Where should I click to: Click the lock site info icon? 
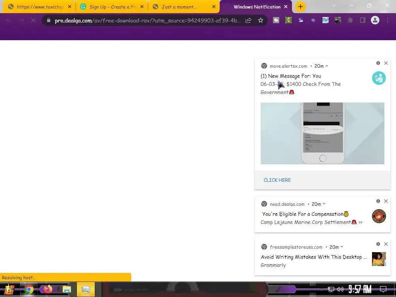[49, 20]
